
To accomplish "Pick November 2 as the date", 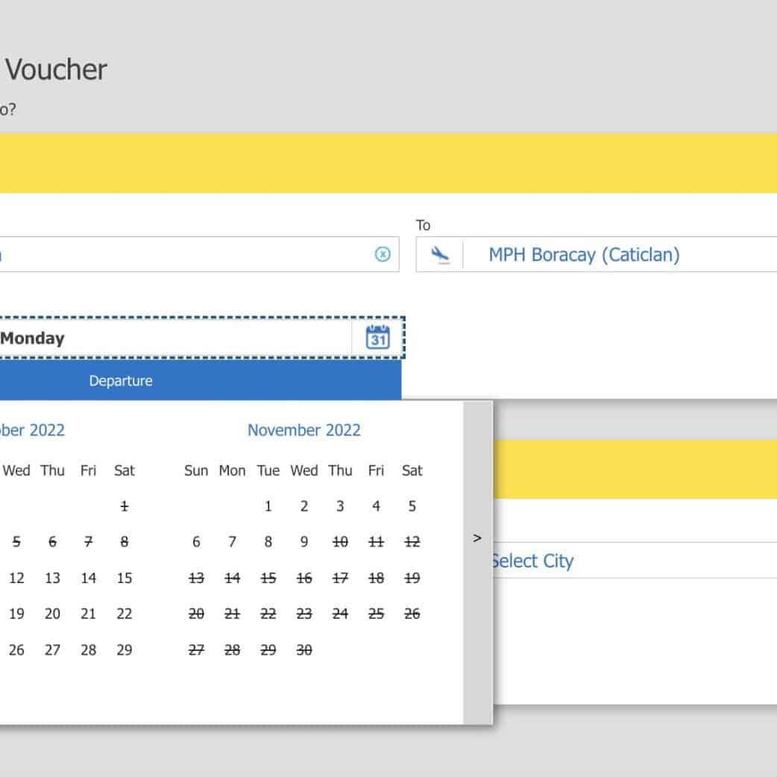I will pos(304,506).
